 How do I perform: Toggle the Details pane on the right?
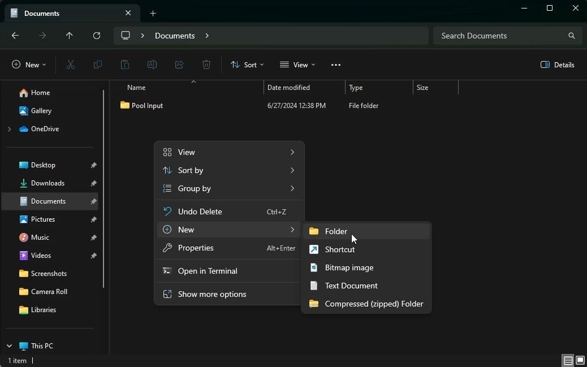pos(558,64)
